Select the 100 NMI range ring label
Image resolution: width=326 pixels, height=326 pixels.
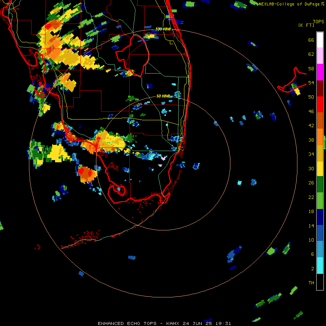coord(163,29)
